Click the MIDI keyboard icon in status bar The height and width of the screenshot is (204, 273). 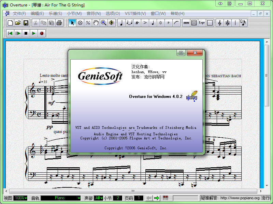pyautogui.click(x=166, y=198)
